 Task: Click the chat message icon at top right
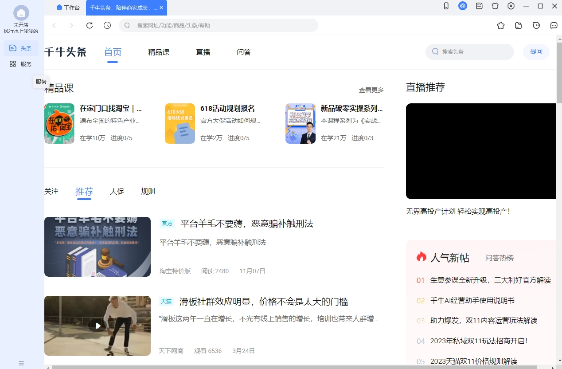[x=554, y=25]
